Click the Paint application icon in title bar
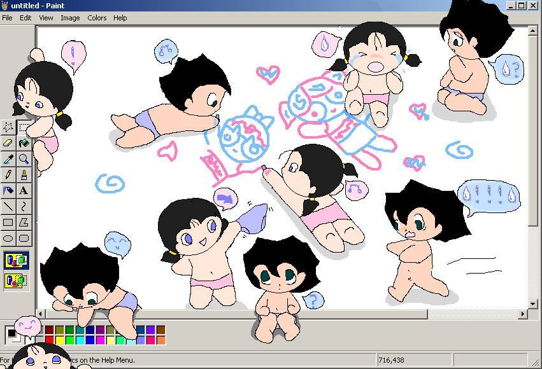The width and height of the screenshot is (542, 369). coord(4,6)
